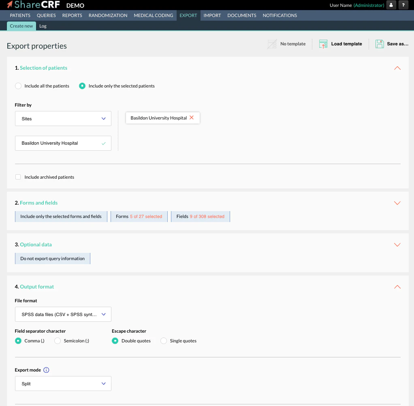414x406 pixels.
Task: Enable Include archived patients
Action: tap(18, 177)
